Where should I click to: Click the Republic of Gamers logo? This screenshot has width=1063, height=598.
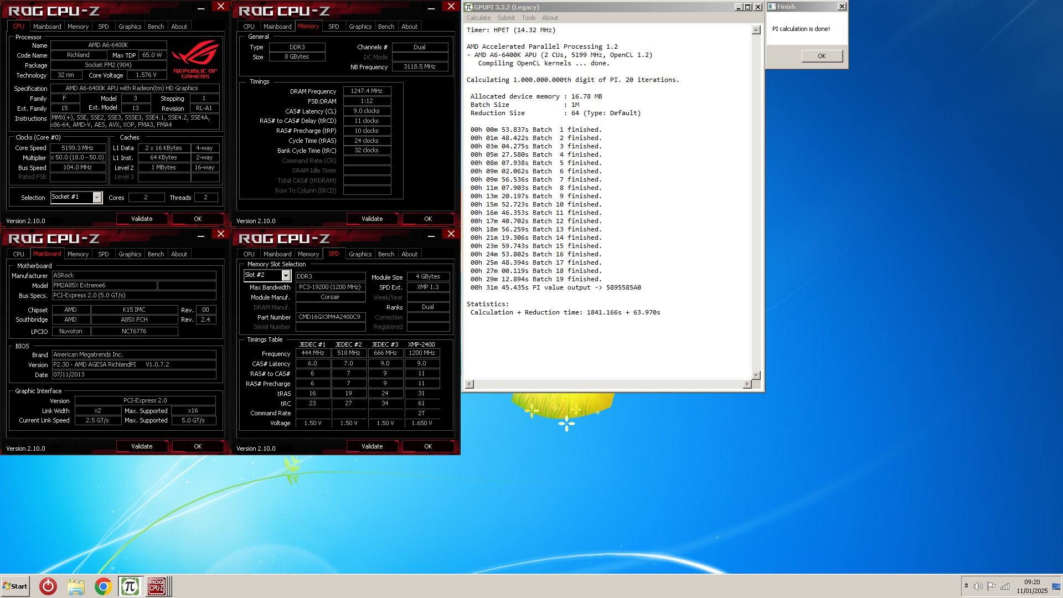[x=195, y=60]
